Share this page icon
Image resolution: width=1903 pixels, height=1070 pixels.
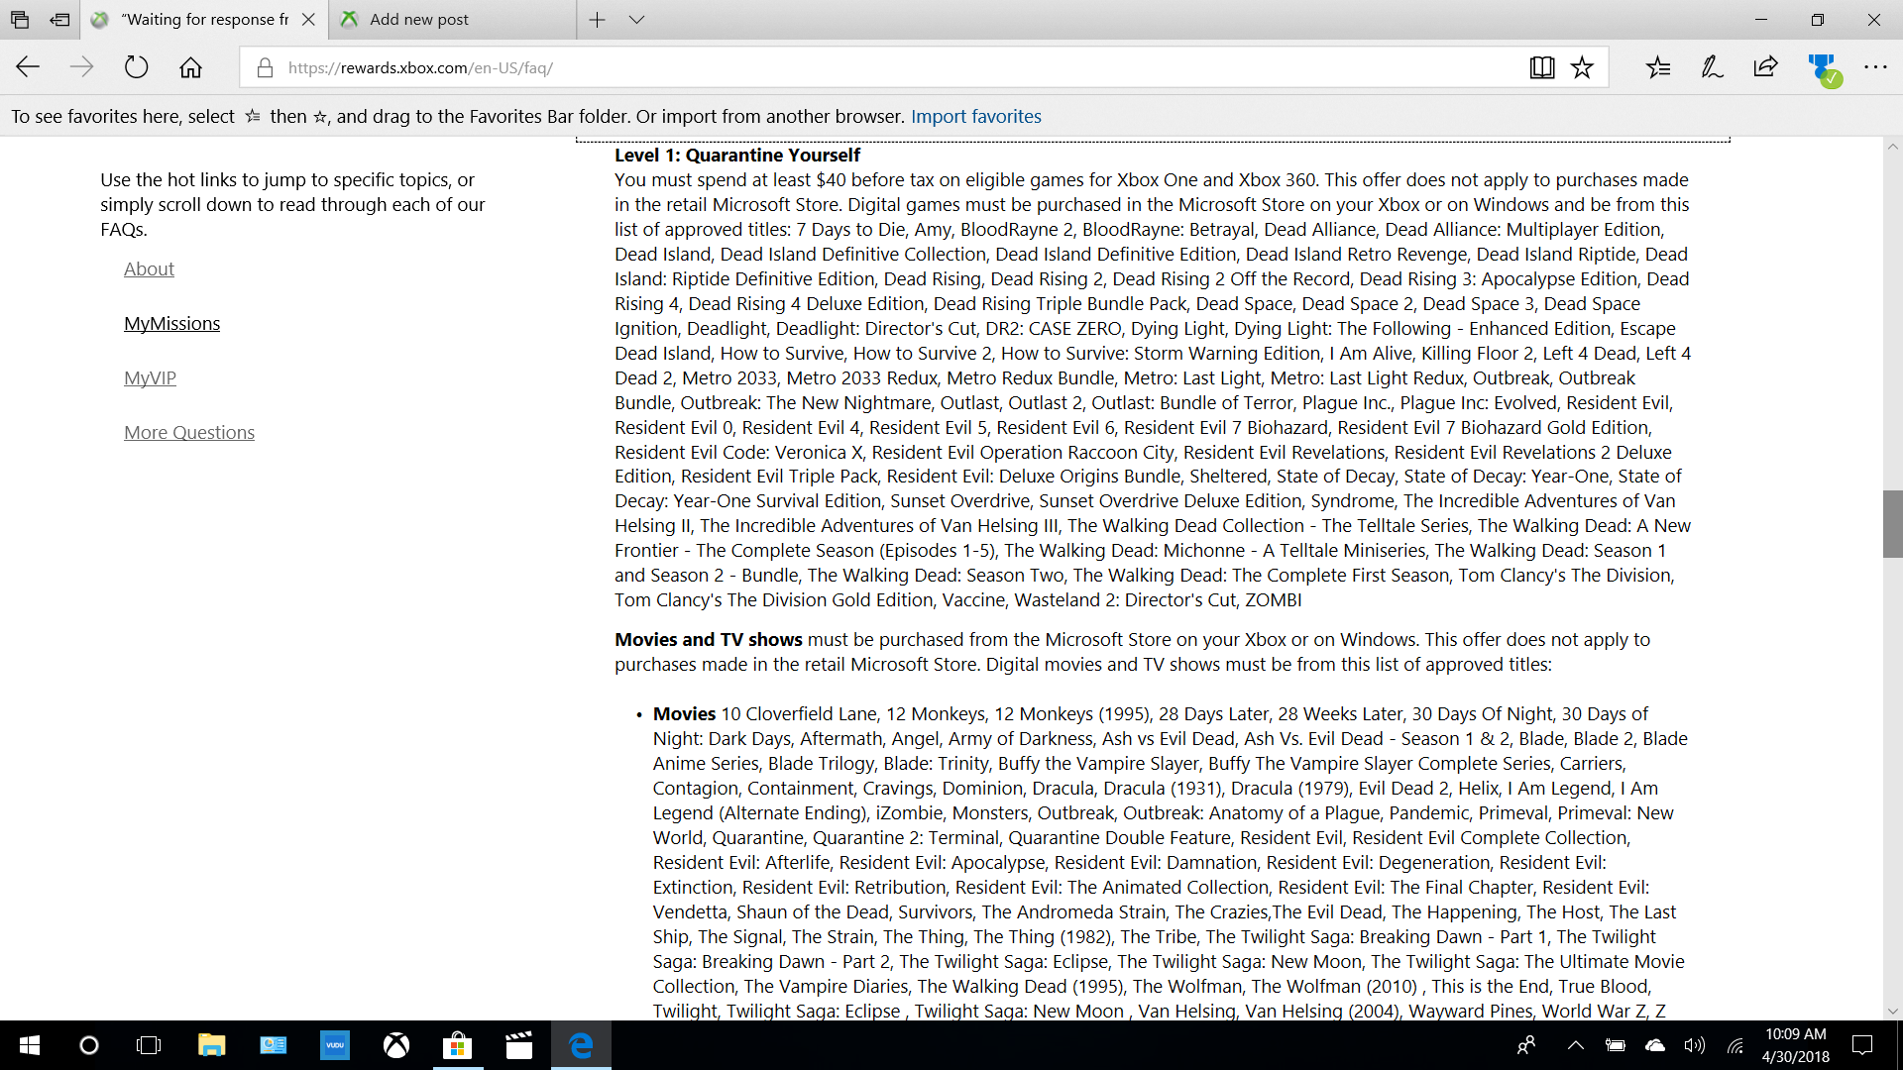(x=1765, y=67)
